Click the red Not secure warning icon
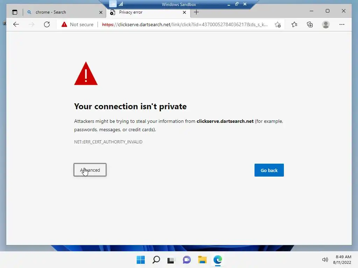Screen dimensions: 358x268 64,24
